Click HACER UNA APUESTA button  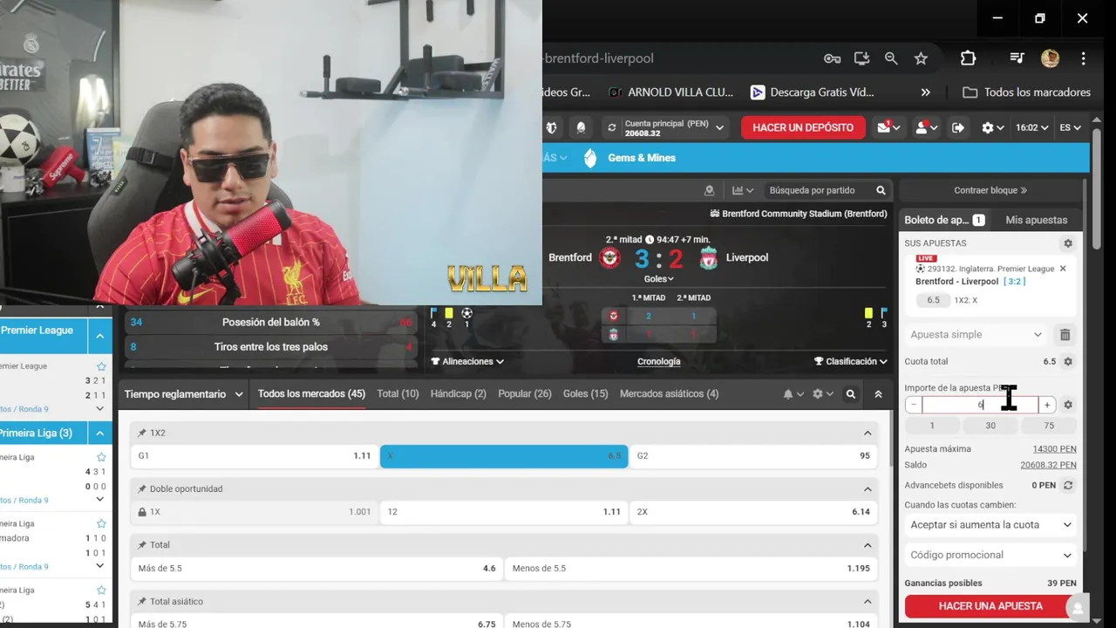(990, 606)
